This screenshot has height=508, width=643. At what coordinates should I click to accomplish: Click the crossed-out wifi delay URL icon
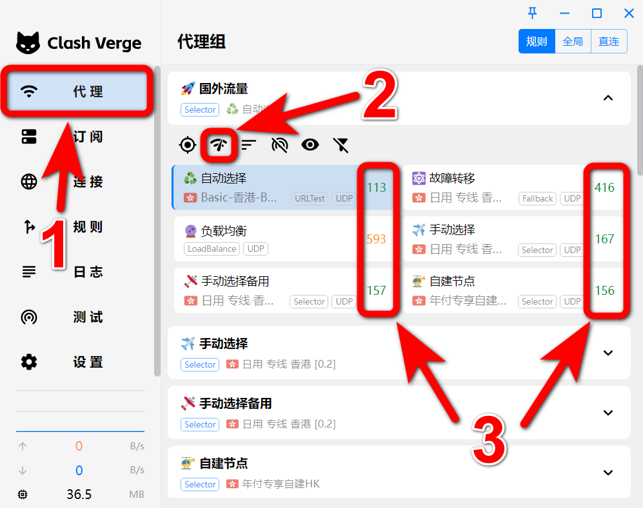280,145
